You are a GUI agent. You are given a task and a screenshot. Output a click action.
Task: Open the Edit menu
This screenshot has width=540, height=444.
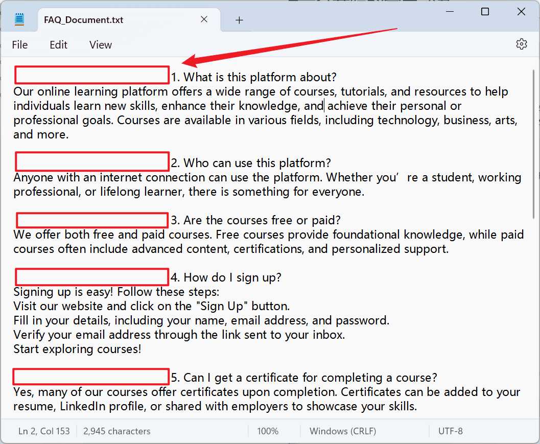58,45
